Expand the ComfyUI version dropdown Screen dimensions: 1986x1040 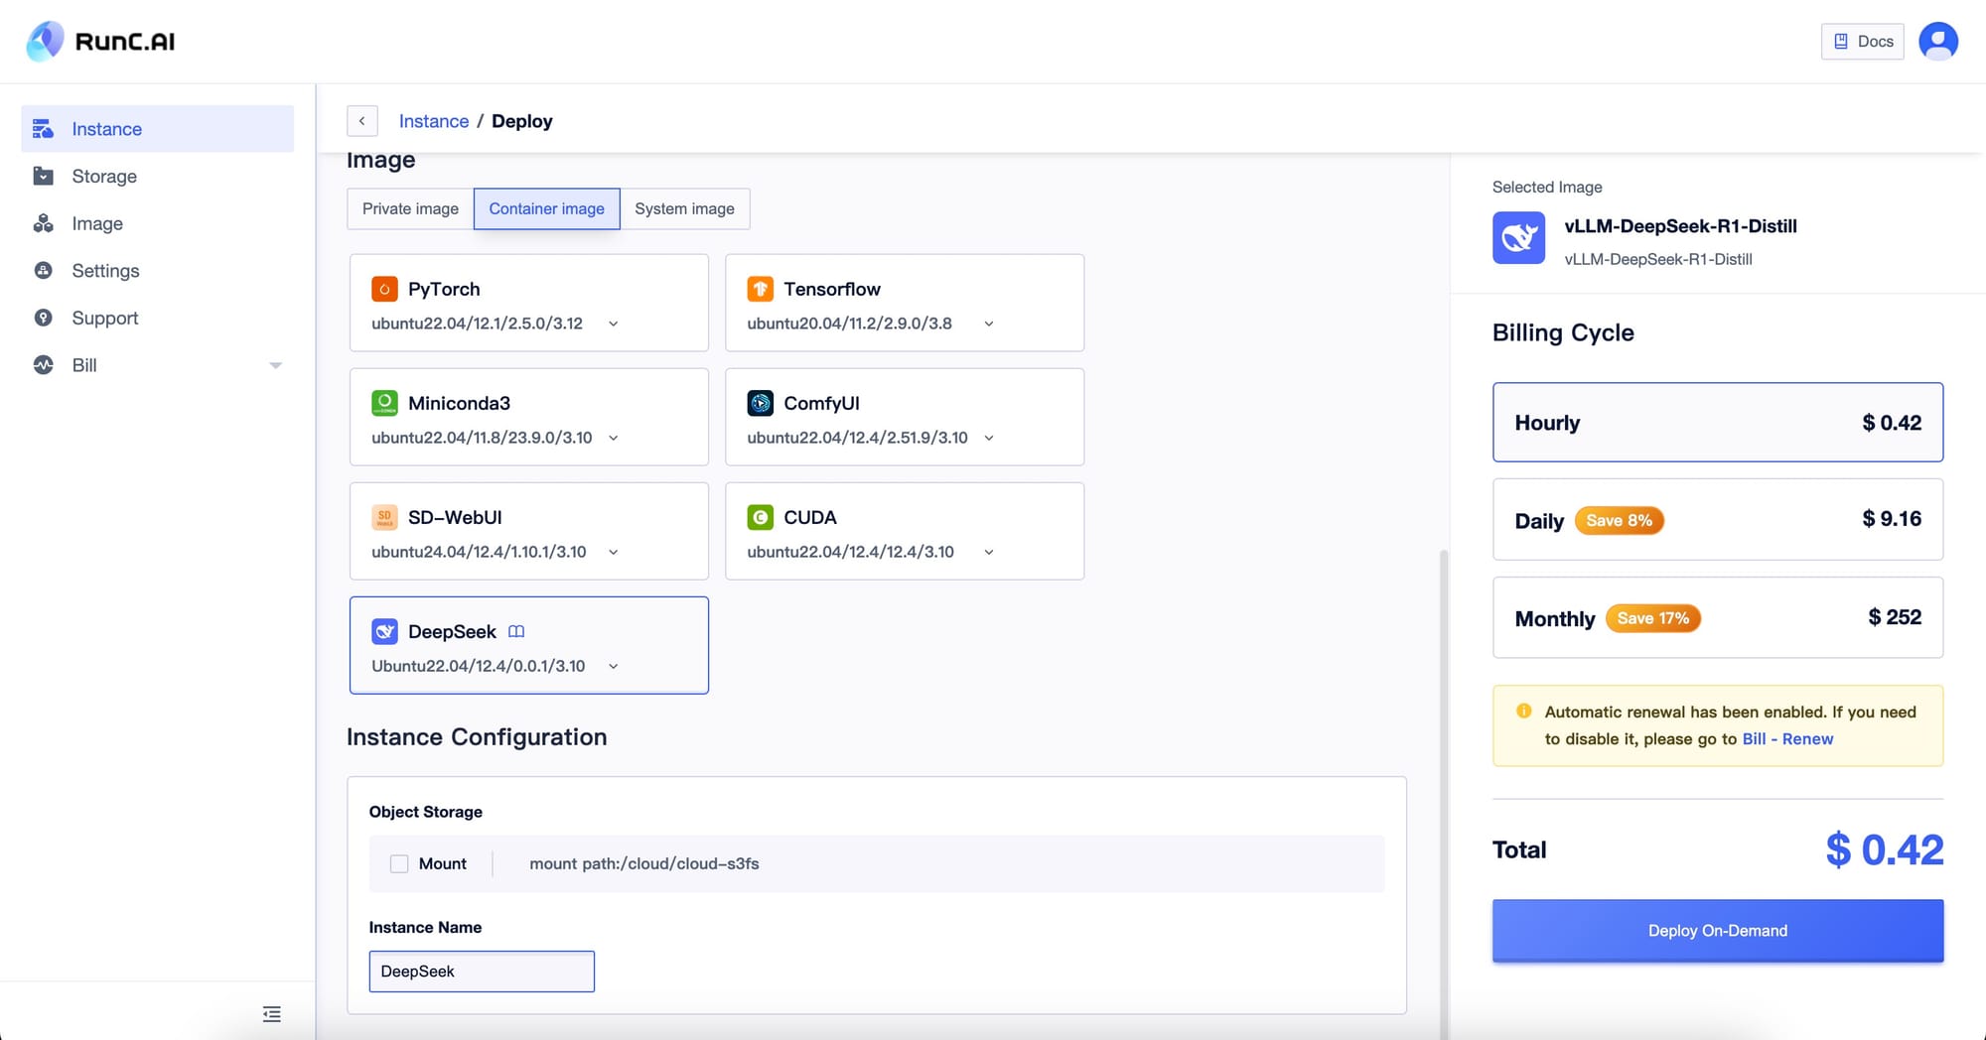point(988,438)
